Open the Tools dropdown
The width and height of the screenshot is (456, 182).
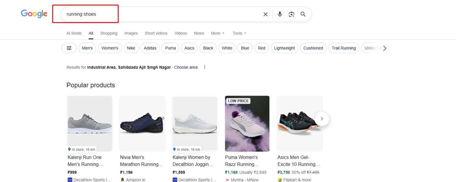tap(239, 33)
